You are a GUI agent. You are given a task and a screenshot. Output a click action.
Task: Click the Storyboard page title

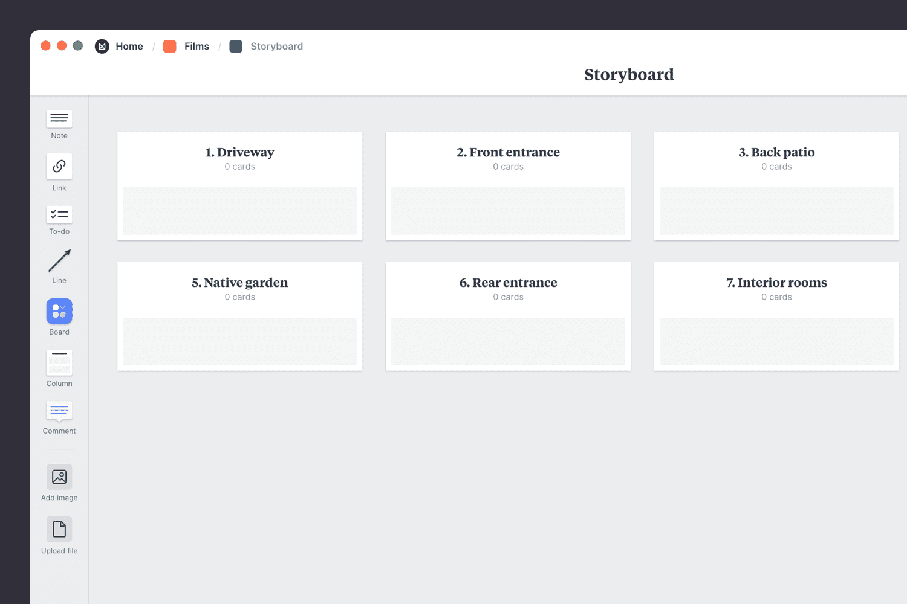click(x=629, y=74)
